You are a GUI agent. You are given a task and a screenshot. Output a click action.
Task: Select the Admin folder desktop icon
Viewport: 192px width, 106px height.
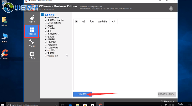click(x=4, y=21)
